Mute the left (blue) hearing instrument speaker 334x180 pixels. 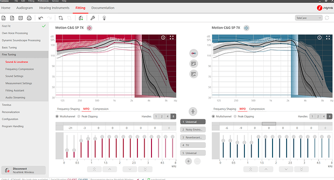[x=246, y=28]
